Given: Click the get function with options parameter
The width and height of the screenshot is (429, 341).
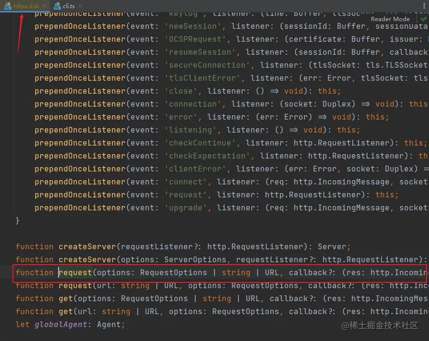Looking at the screenshot, I should point(66,298).
